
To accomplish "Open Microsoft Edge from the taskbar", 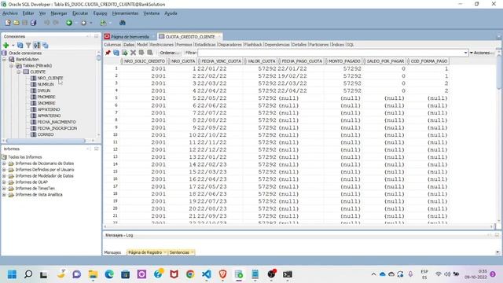I will pyautogui.click(x=109, y=274).
